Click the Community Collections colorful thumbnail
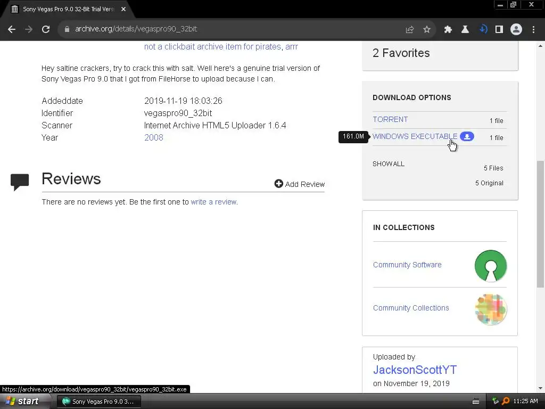The height and width of the screenshot is (409, 545). (x=490, y=309)
